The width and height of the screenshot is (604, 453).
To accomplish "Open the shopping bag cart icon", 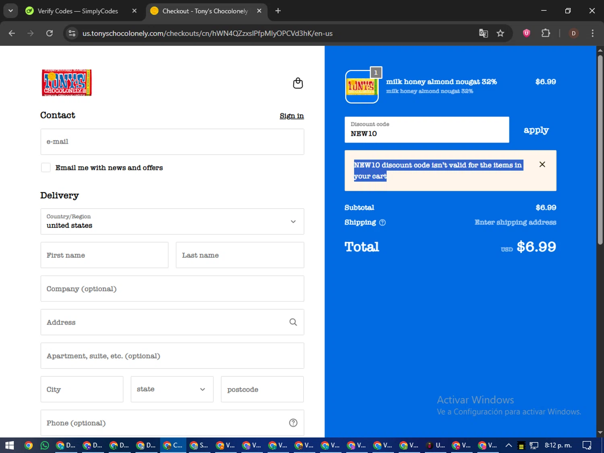I will pyautogui.click(x=298, y=83).
